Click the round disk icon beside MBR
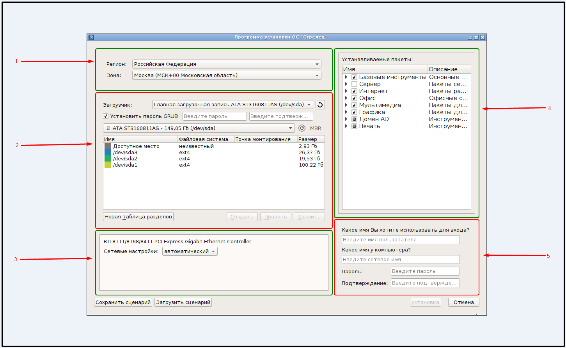The image size is (566, 348). click(302, 128)
